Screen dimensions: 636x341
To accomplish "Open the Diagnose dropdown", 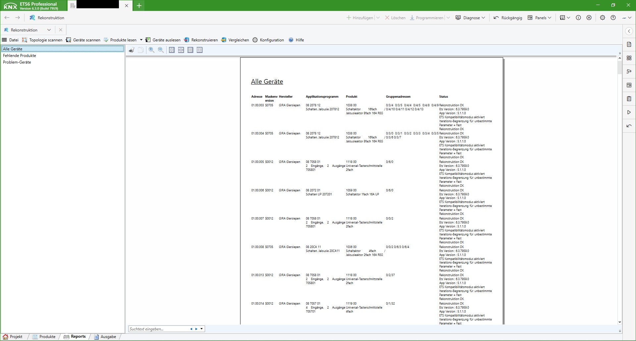I will 470,18.
